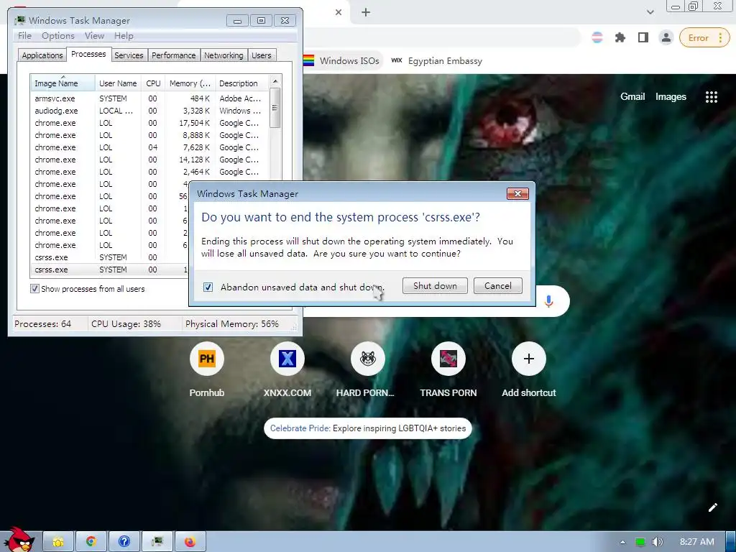This screenshot has width=736, height=552.
Task: Sort by Memory column header
Action: click(x=190, y=83)
